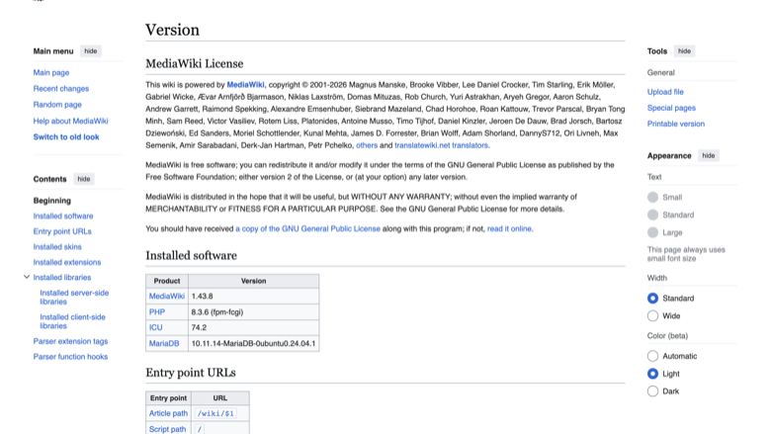The width and height of the screenshot is (771, 434).
Task: Jump to Parser extension tags
Action: 70,341
